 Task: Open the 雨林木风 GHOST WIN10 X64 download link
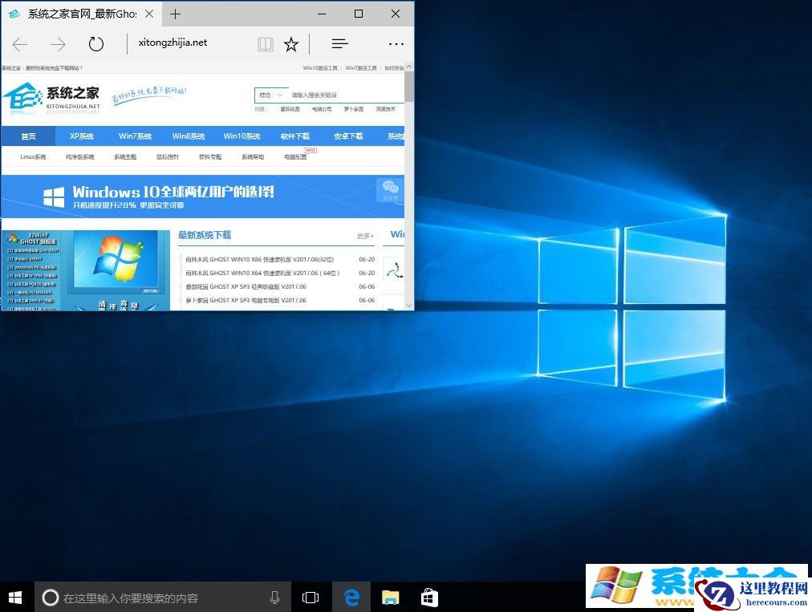(x=265, y=274)
